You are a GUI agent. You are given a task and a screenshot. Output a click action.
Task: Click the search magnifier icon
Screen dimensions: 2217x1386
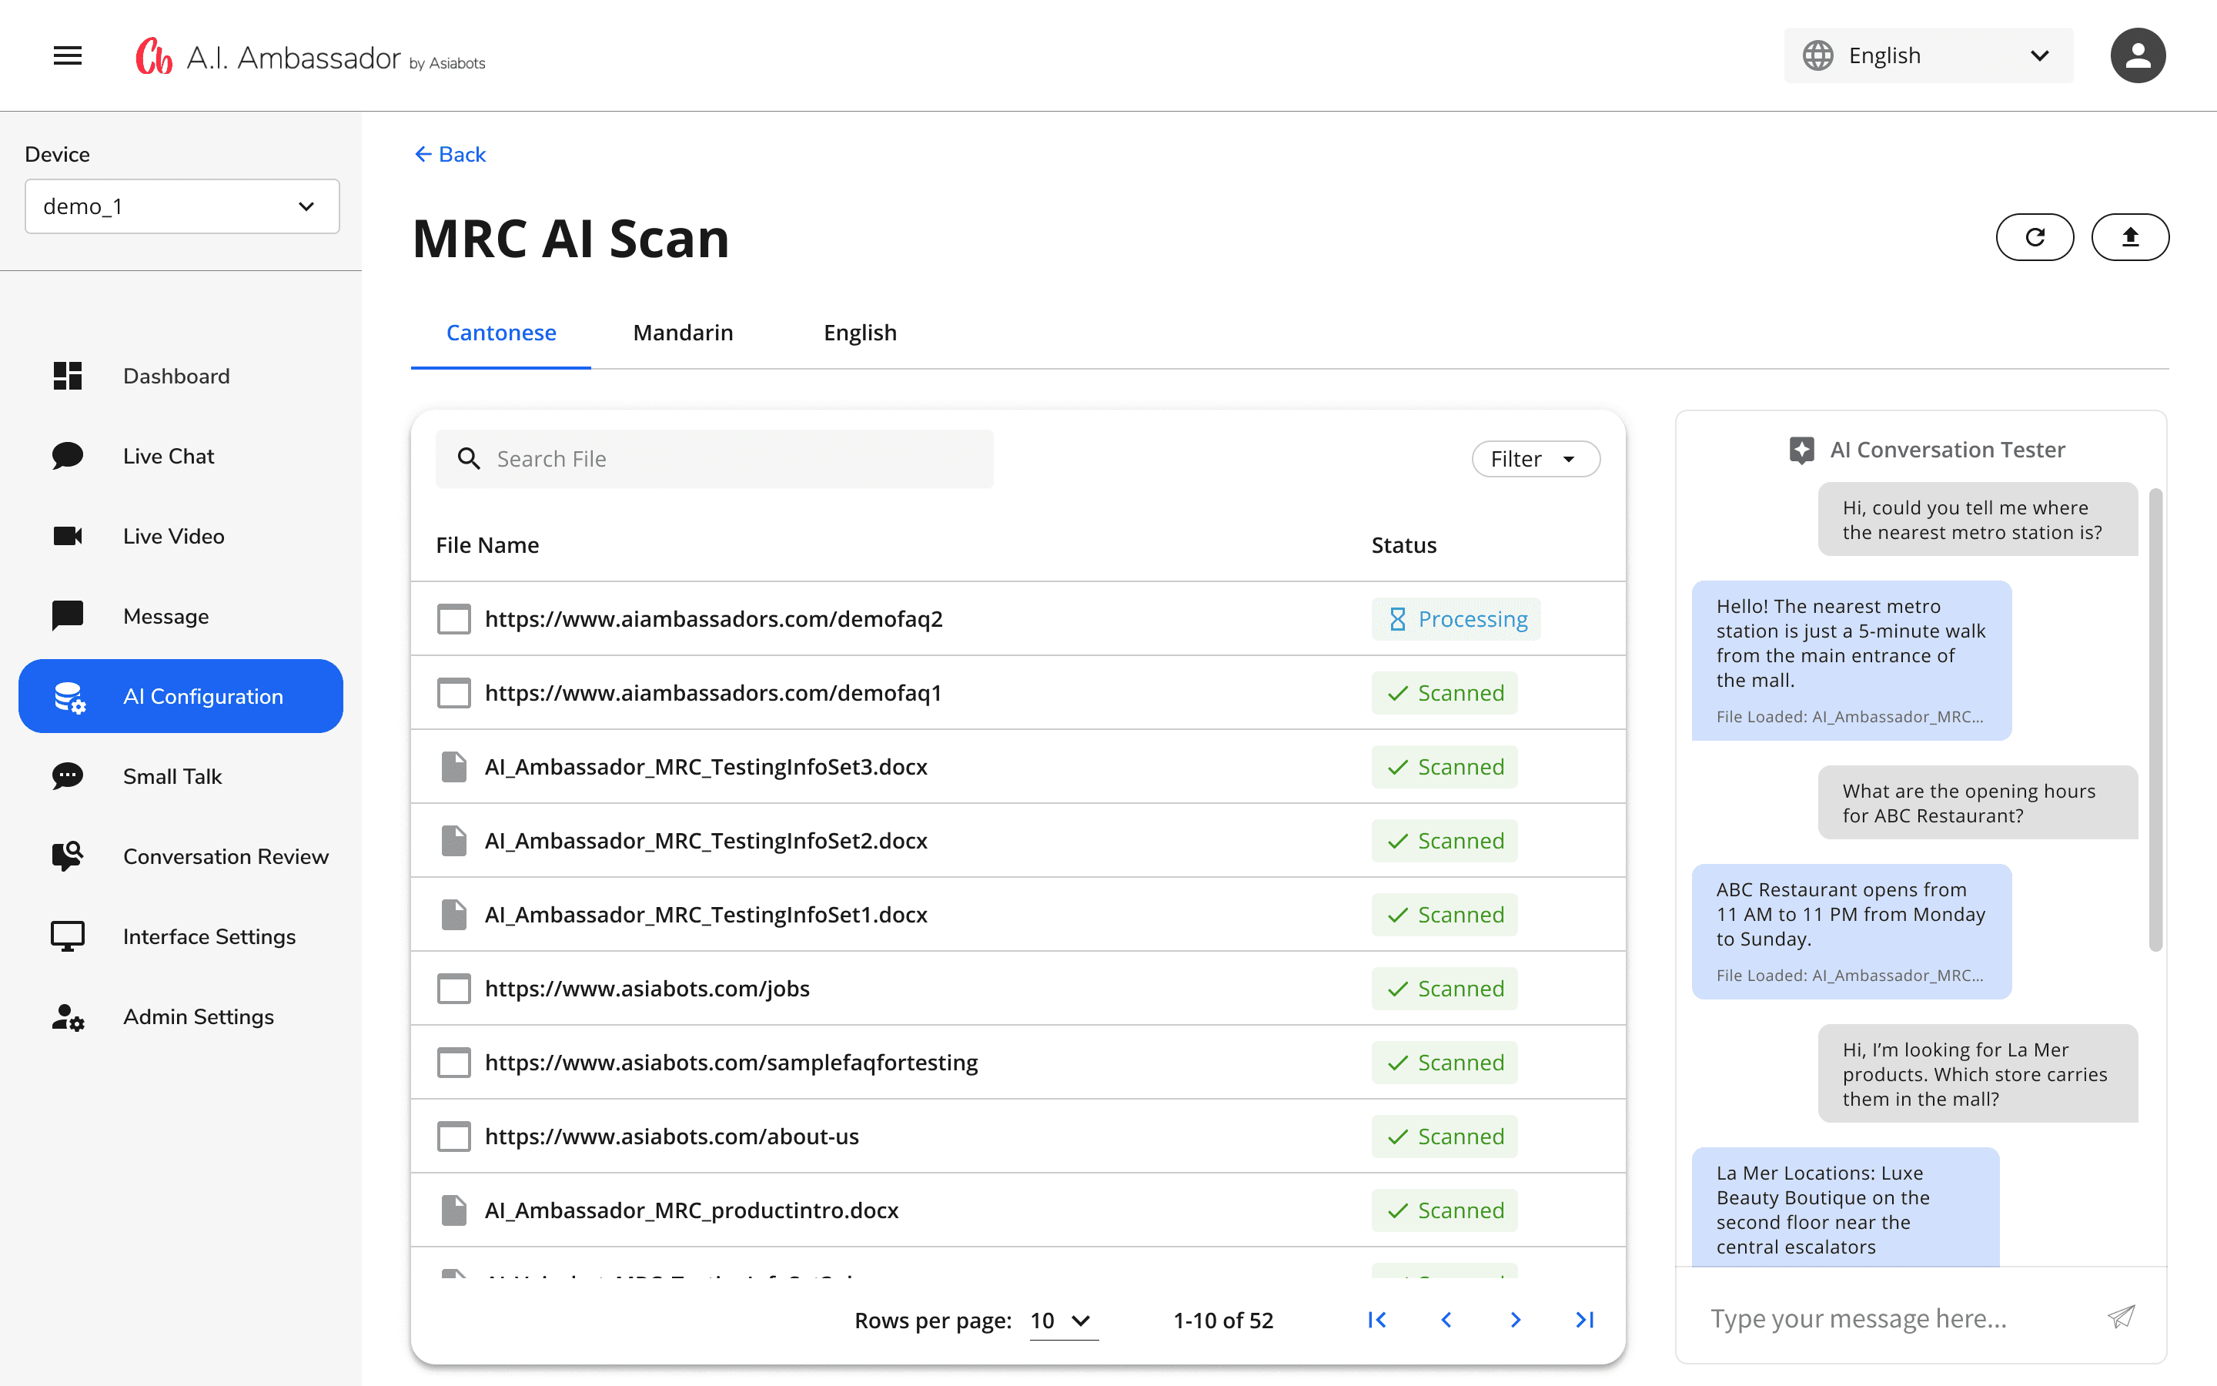(x=469, y=458)
